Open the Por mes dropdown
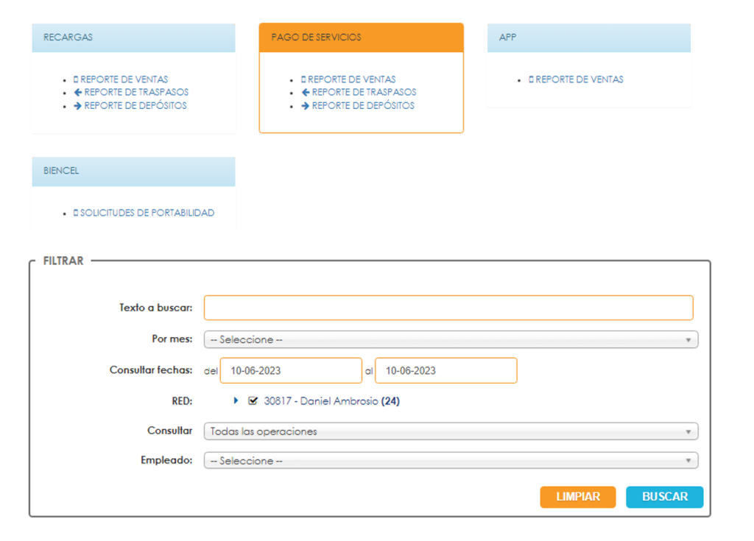The height and width of the screenshot is (541, 754). pos(451,340)
